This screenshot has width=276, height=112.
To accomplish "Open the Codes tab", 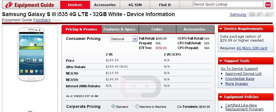I will click(x=157, y=29).
